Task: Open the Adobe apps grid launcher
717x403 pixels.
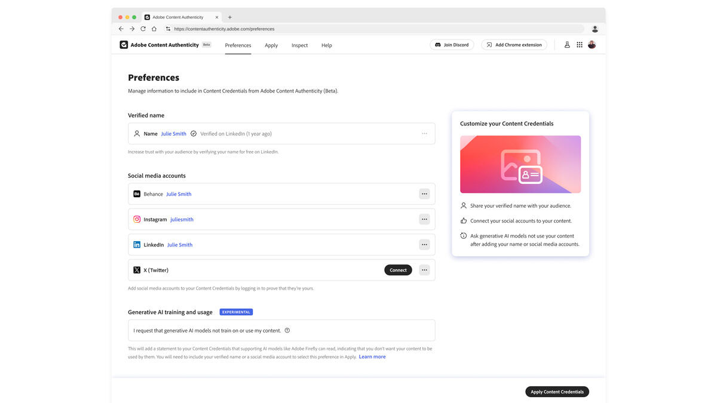Action: (580, 44)
